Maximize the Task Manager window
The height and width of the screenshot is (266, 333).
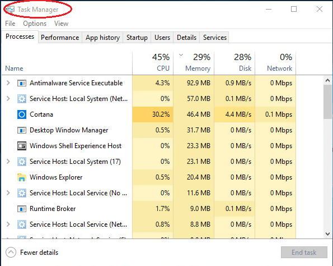[x=294, y=9]
